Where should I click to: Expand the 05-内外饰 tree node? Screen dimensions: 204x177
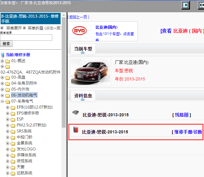point(2,89)
